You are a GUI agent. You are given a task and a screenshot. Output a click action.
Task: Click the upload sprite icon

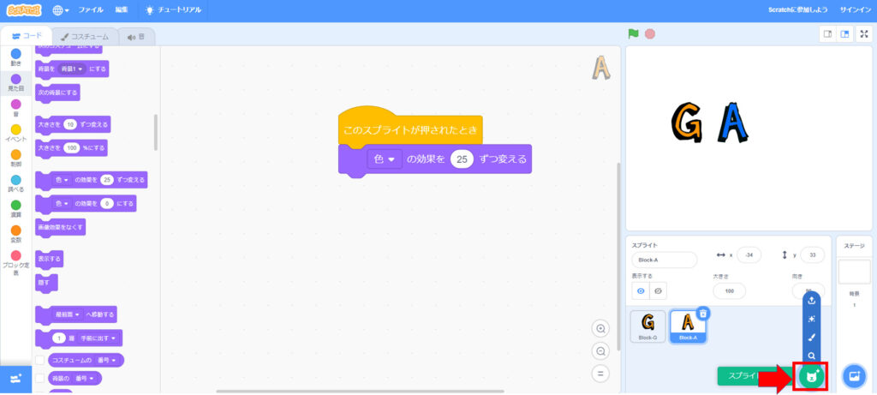point(812,301)
